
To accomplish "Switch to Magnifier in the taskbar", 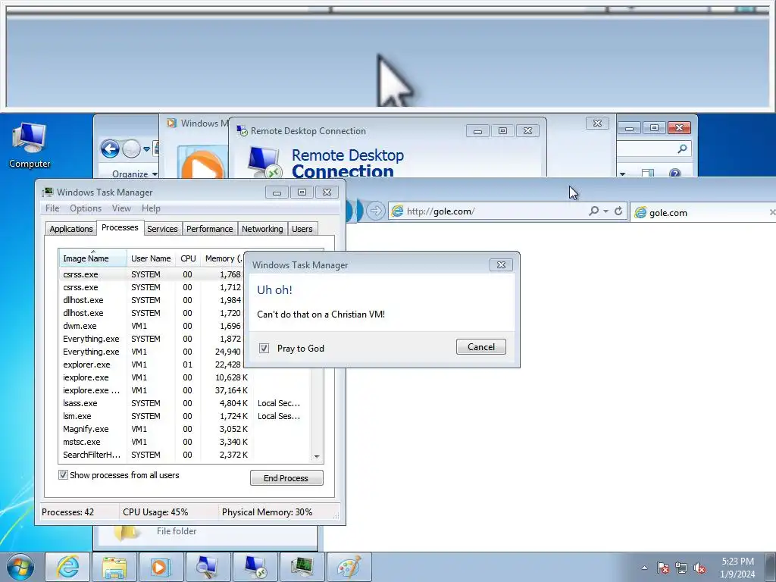I will coord(208,567).
